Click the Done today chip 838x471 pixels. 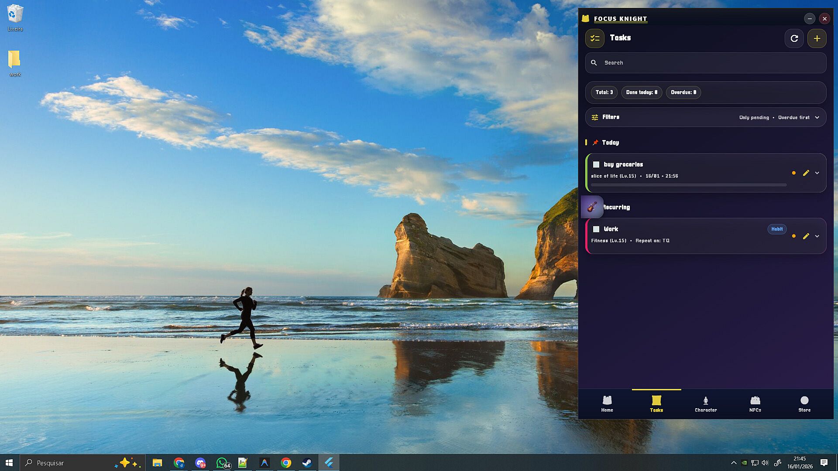(641, 92)
